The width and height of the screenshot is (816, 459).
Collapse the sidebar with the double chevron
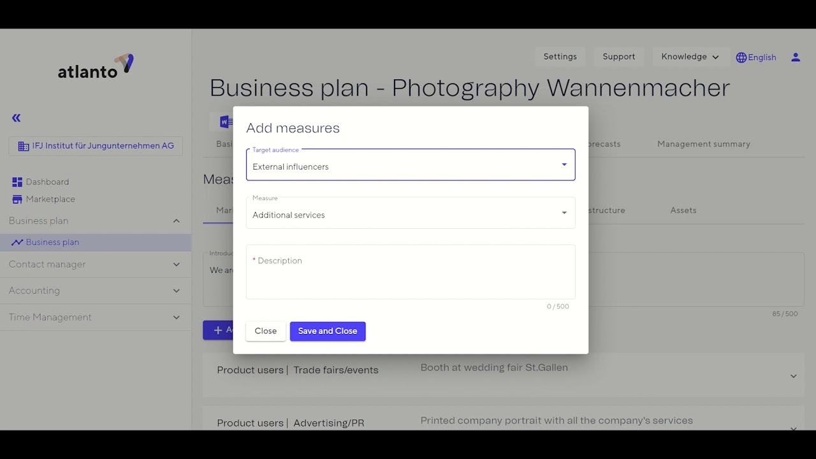(x=15, y=117)
